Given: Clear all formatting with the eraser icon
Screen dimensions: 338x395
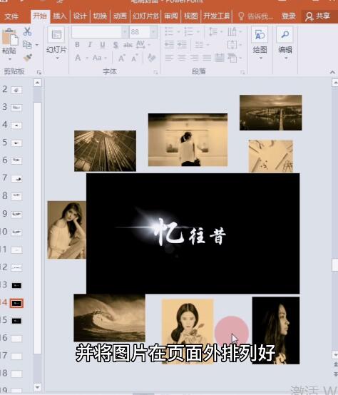Looking at the screenshot, I should [x=152, y=58].
